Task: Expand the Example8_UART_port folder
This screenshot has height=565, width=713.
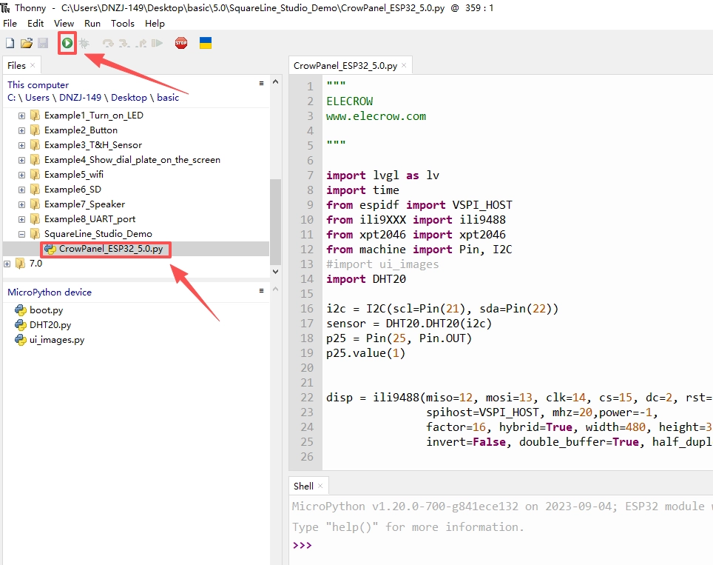Action: (x=22, y=219)
